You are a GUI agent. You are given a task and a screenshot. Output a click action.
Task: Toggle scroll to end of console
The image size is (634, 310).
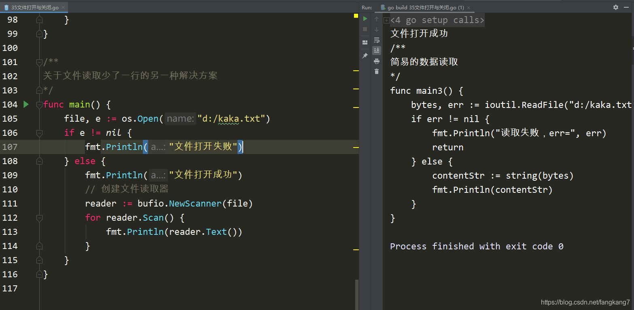377,51
